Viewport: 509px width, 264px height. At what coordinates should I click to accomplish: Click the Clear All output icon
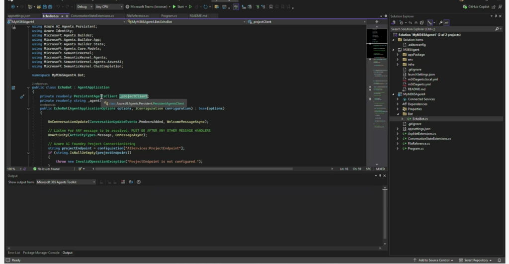[123, 182]
